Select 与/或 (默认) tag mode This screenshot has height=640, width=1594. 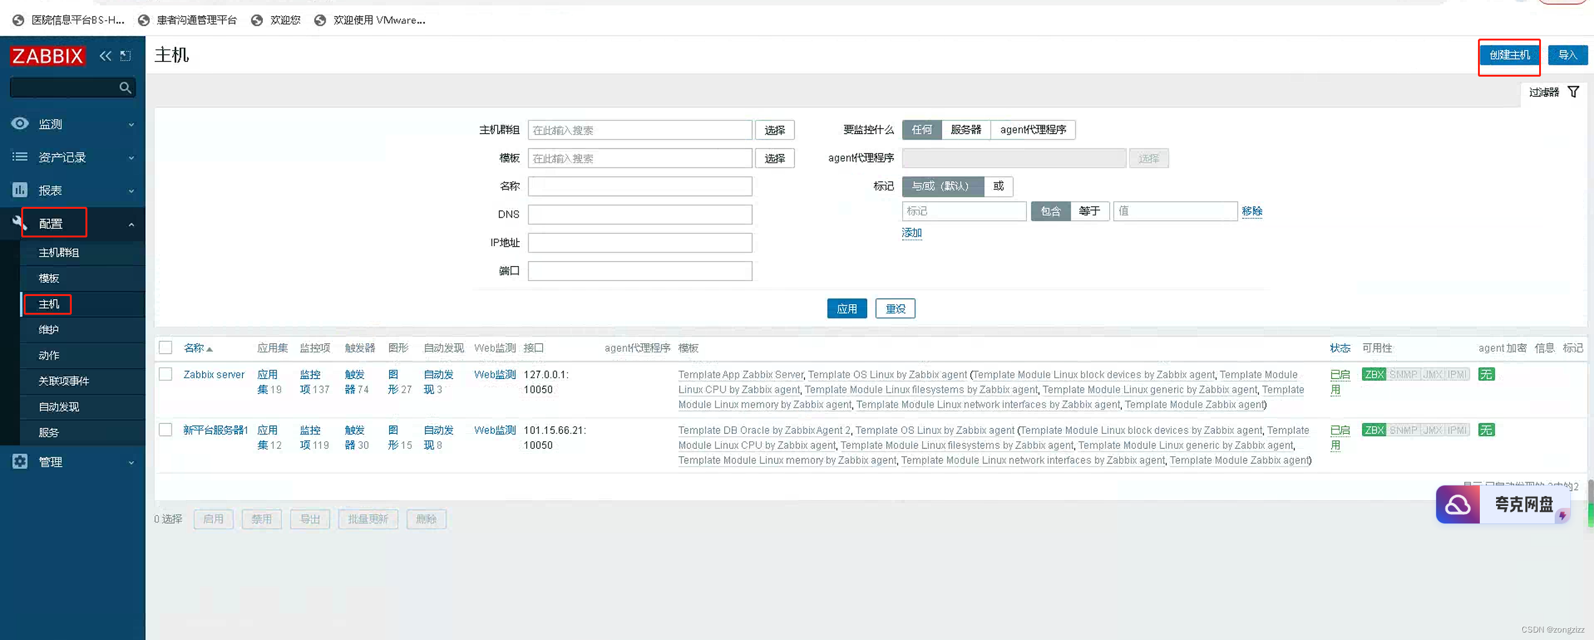click(943, 186)
